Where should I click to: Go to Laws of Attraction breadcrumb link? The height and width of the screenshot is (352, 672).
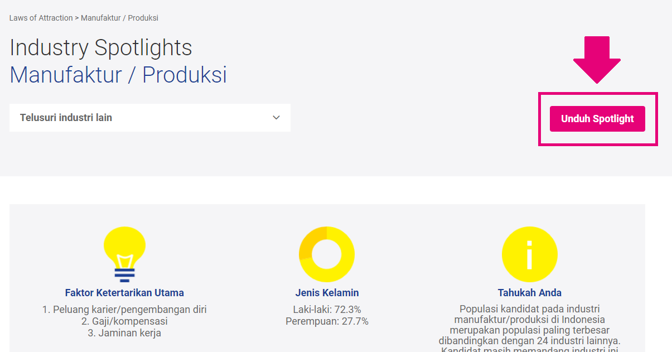click(41, 18)
